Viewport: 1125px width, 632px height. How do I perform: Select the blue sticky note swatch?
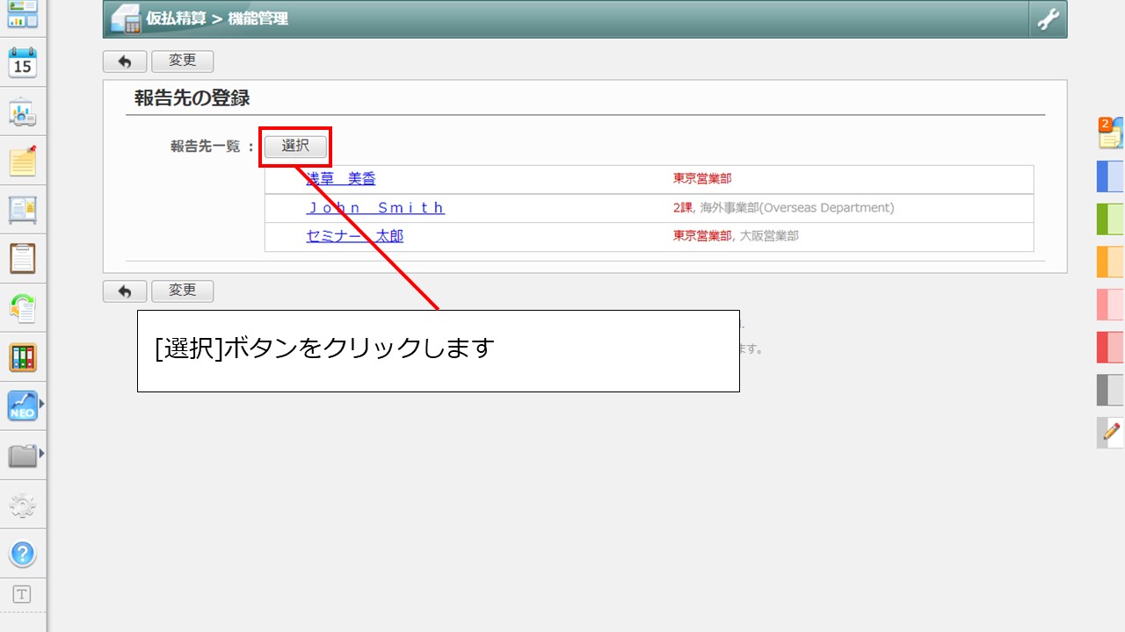(x=1110, y=176)
